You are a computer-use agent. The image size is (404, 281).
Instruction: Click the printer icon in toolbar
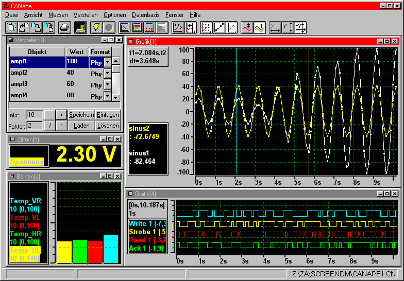coord(64,27)
